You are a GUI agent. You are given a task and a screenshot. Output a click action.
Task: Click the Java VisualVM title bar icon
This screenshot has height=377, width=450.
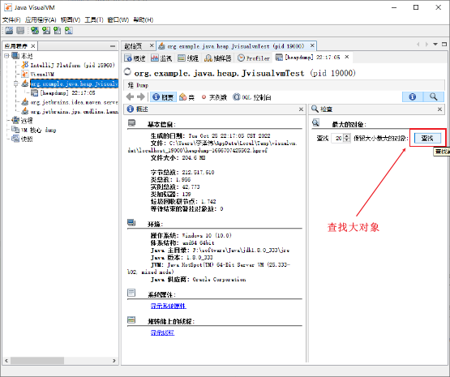tap(8, 7)
